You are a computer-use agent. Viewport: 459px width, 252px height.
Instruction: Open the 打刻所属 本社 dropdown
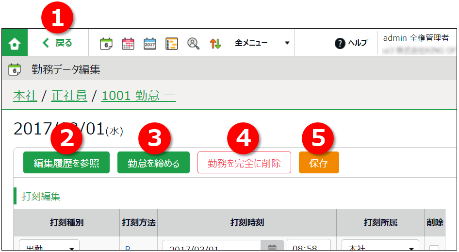pos(380,248)
